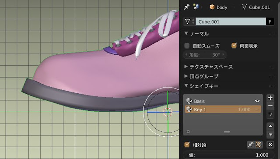Toggle the fake user F button
Image resolution: width=280 pixels, height=159 pixels.
click(270, 21)
